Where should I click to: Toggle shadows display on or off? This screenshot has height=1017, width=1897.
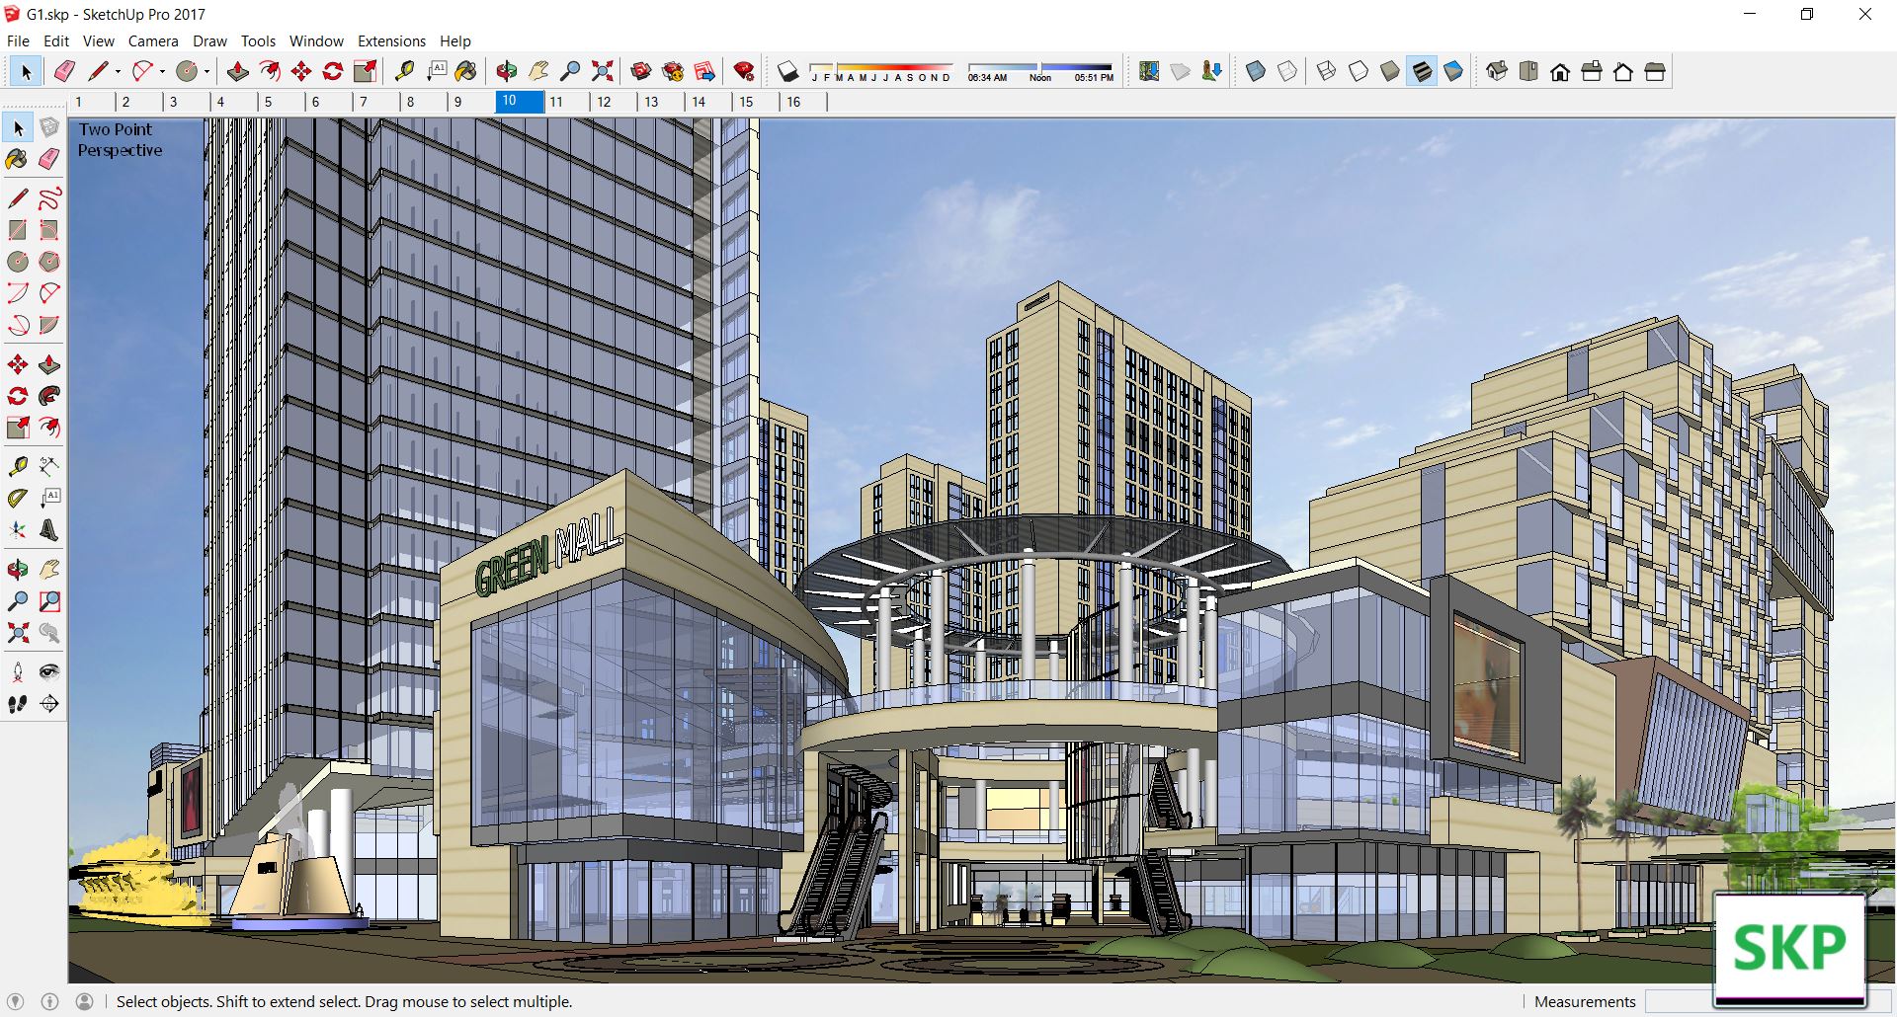pyautogui.click(x=787, y=71)
